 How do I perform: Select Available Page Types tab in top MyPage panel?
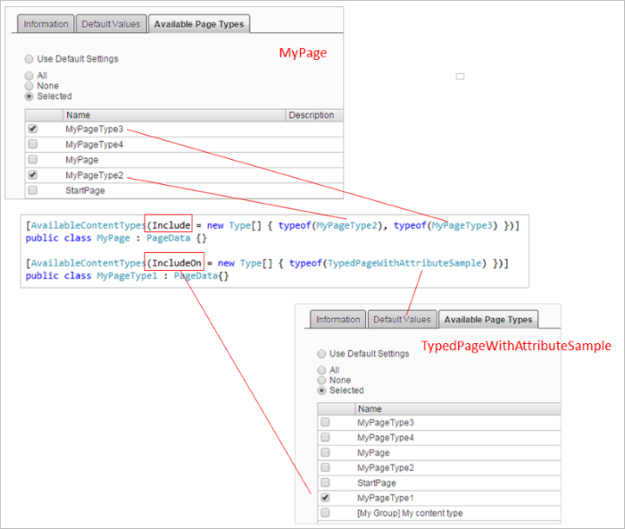(199, 24)
